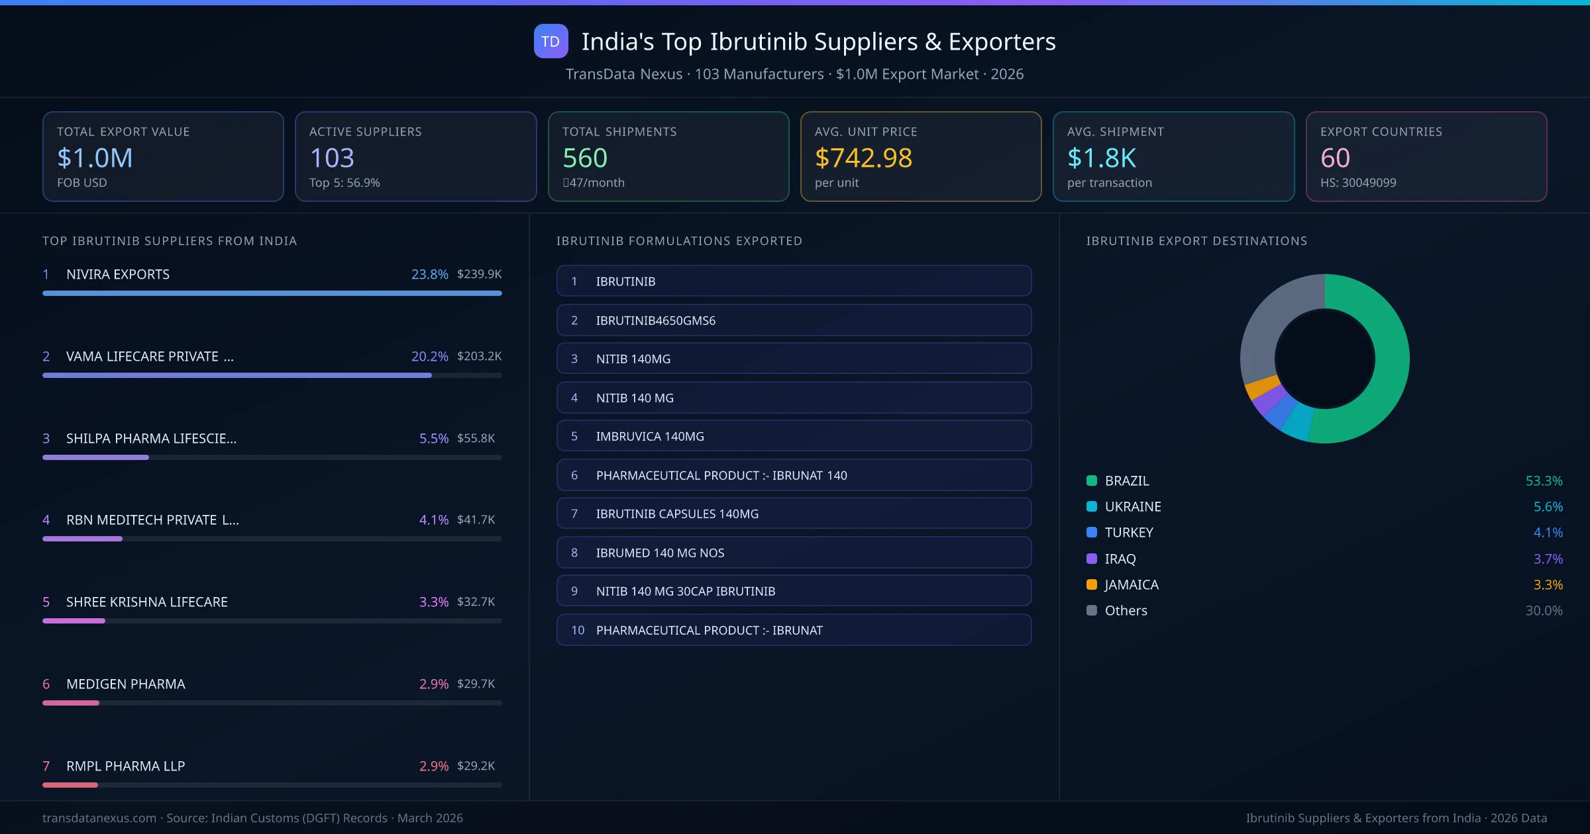
Task: Click the Others gray legend swatch
Action: point(1092,610)
